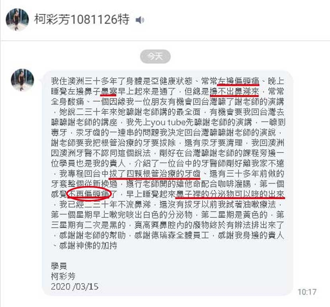The height and width of the screenshot is (307, 330).
Task: Click the 10:17 message timestamp
Action: click(307, 292)
